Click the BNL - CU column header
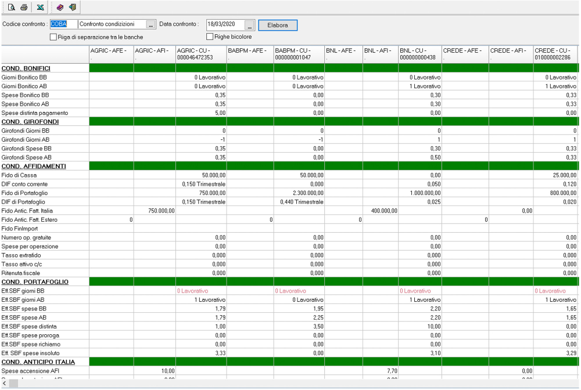 click(x=418, y=56)
